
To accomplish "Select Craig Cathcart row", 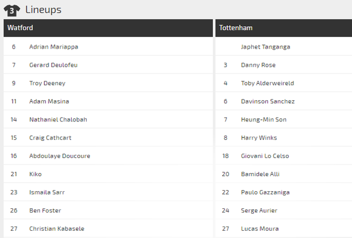I will point(108,138).
